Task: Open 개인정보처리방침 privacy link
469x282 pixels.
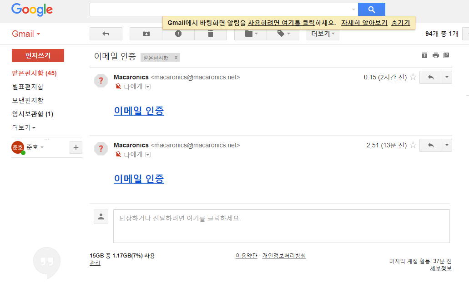Action: pos(284,255)
